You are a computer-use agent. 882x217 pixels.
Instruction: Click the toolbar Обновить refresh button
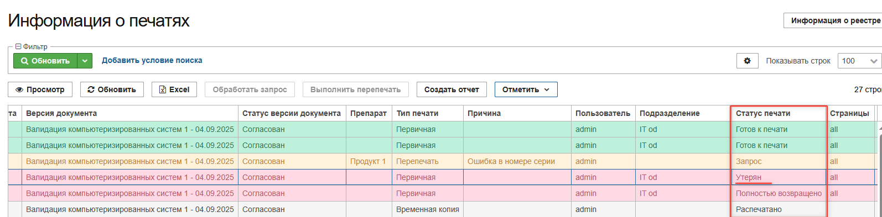[112, 89]
